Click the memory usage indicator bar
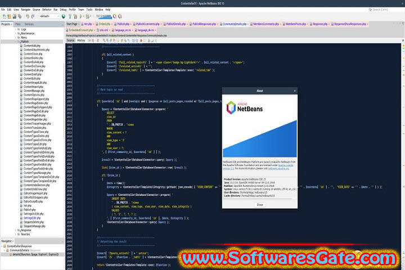 103,16
